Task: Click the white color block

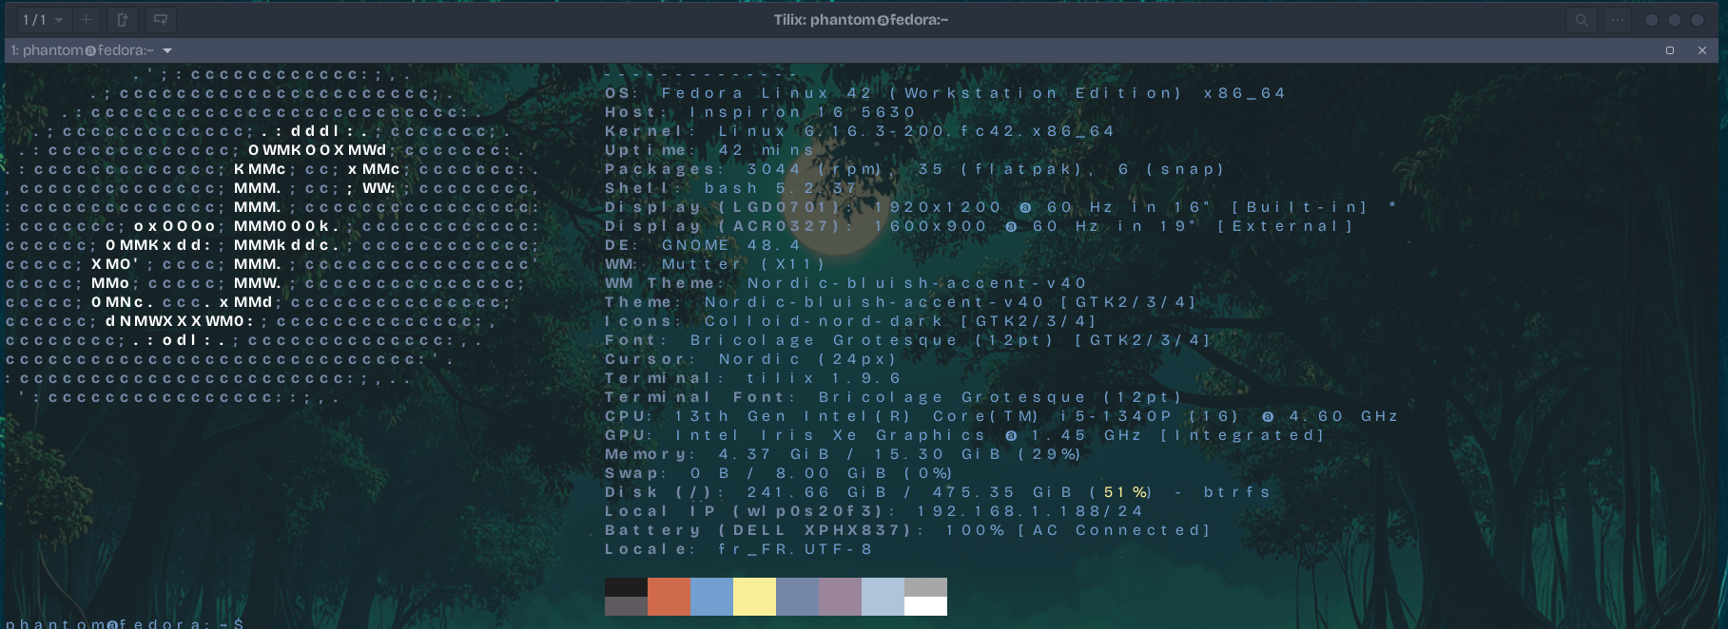Action: tap(925, 606)
